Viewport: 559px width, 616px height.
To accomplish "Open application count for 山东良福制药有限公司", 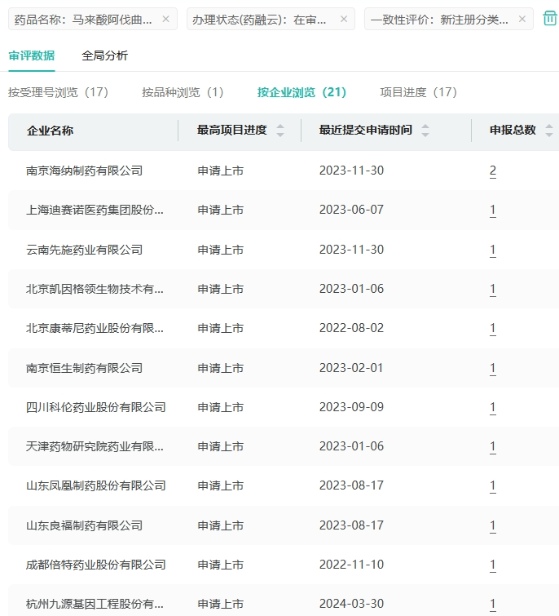I will pyautogui.click(x=493, y=525).
